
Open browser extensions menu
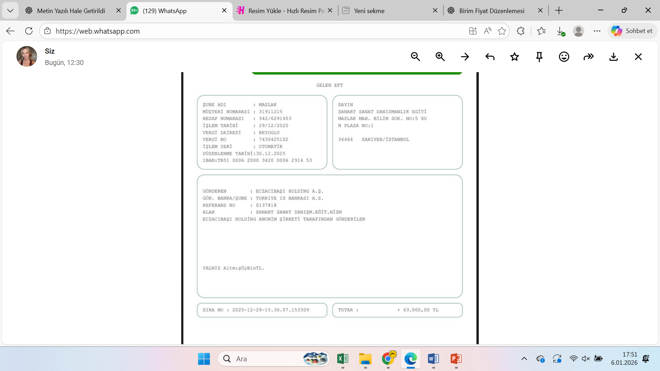click(x=520, y=31)
